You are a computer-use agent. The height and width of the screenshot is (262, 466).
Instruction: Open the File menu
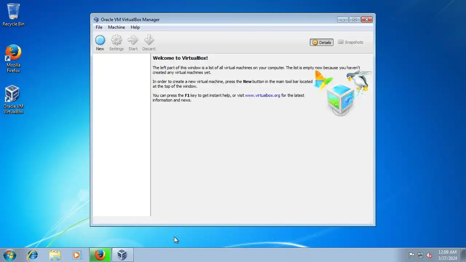99,27
